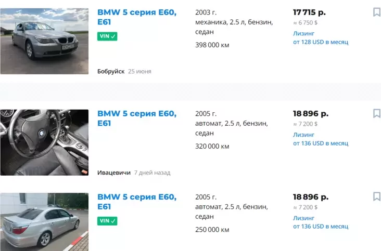The width and height of the screenshot is (381, 251).
Task: Click the 17 715 р. price
Action: (x=309, y=12)
